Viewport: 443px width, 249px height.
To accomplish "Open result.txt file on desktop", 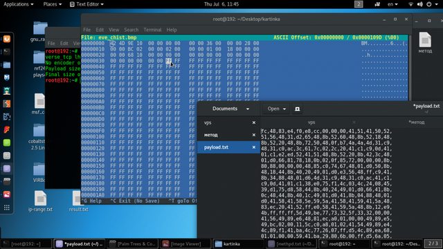I will tap(78, 201).
